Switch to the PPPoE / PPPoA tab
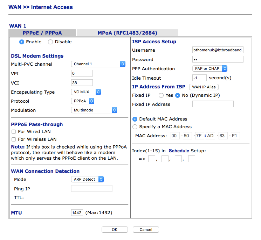The height and width of the screenshot is (240, 261). pyautogui.click(x=42, y=33)
